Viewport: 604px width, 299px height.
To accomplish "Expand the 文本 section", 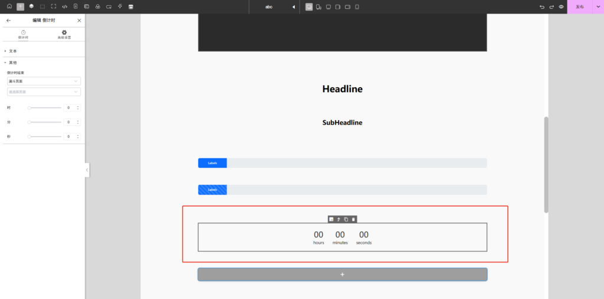I will 13,51.
